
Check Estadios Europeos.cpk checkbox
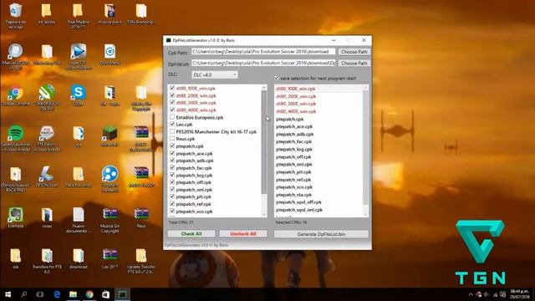(x=172, y=117)
